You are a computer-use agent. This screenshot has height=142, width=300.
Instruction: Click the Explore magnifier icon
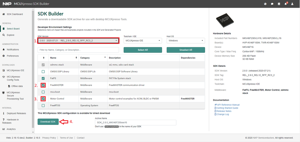(3, 35)
